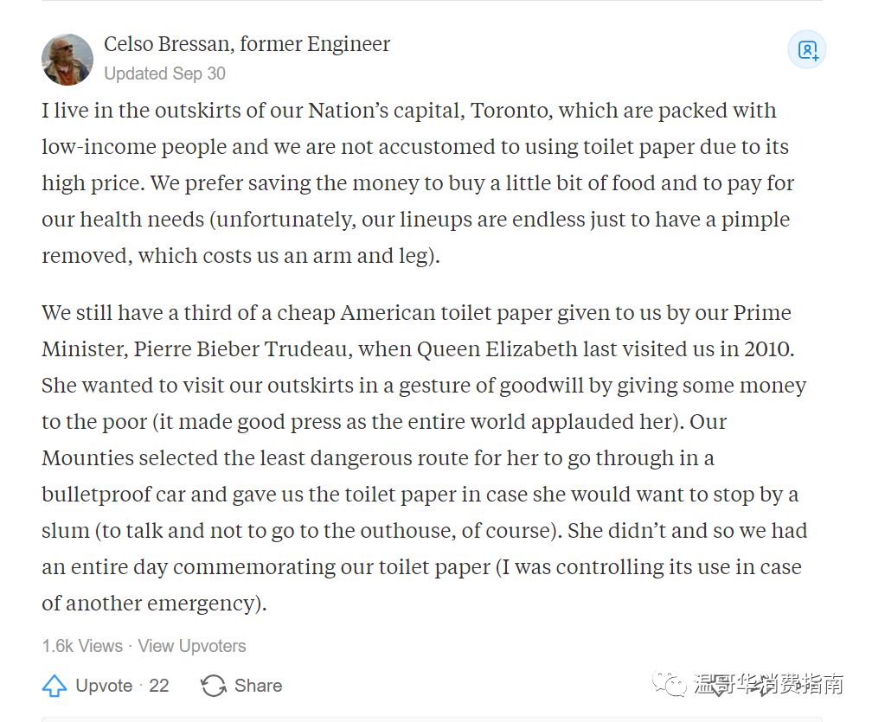Click the blue upvote arrow icon
Image resolution: width=872 pixels, height=722 pixels.
pos(54,686)
